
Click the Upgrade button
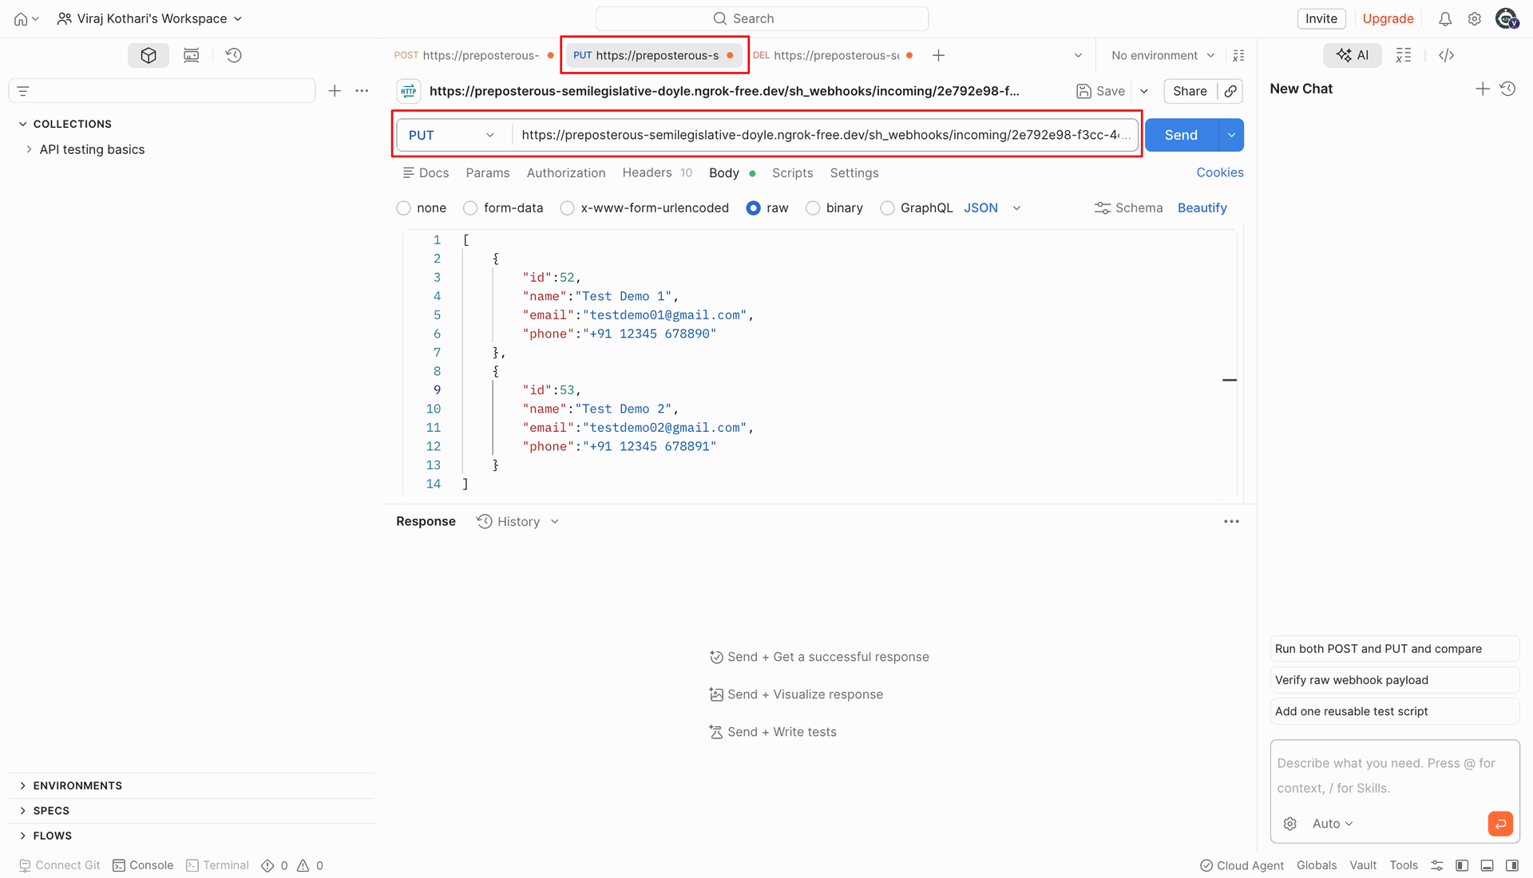(1388, 18)
